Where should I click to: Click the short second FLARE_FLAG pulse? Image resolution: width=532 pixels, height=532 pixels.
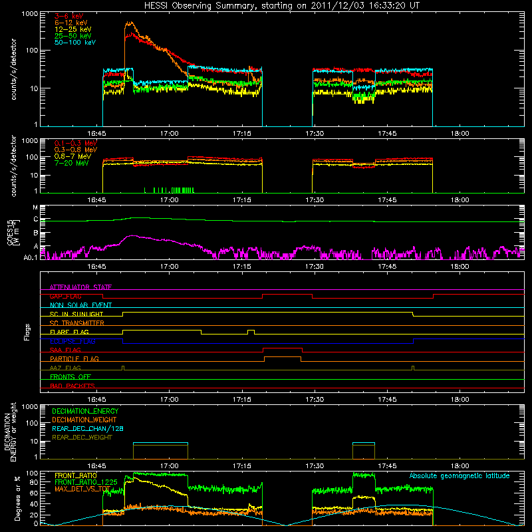click(251, 331)
